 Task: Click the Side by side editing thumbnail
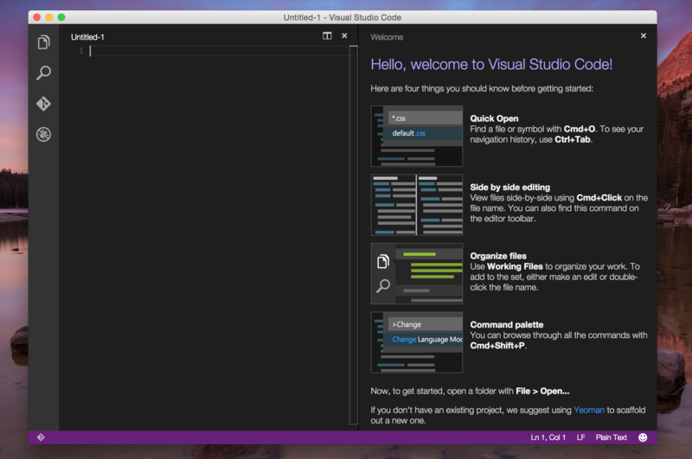(x=417, y=205)
